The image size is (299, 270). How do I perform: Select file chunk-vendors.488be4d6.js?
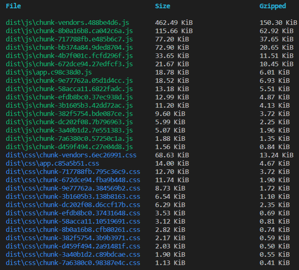68,23
